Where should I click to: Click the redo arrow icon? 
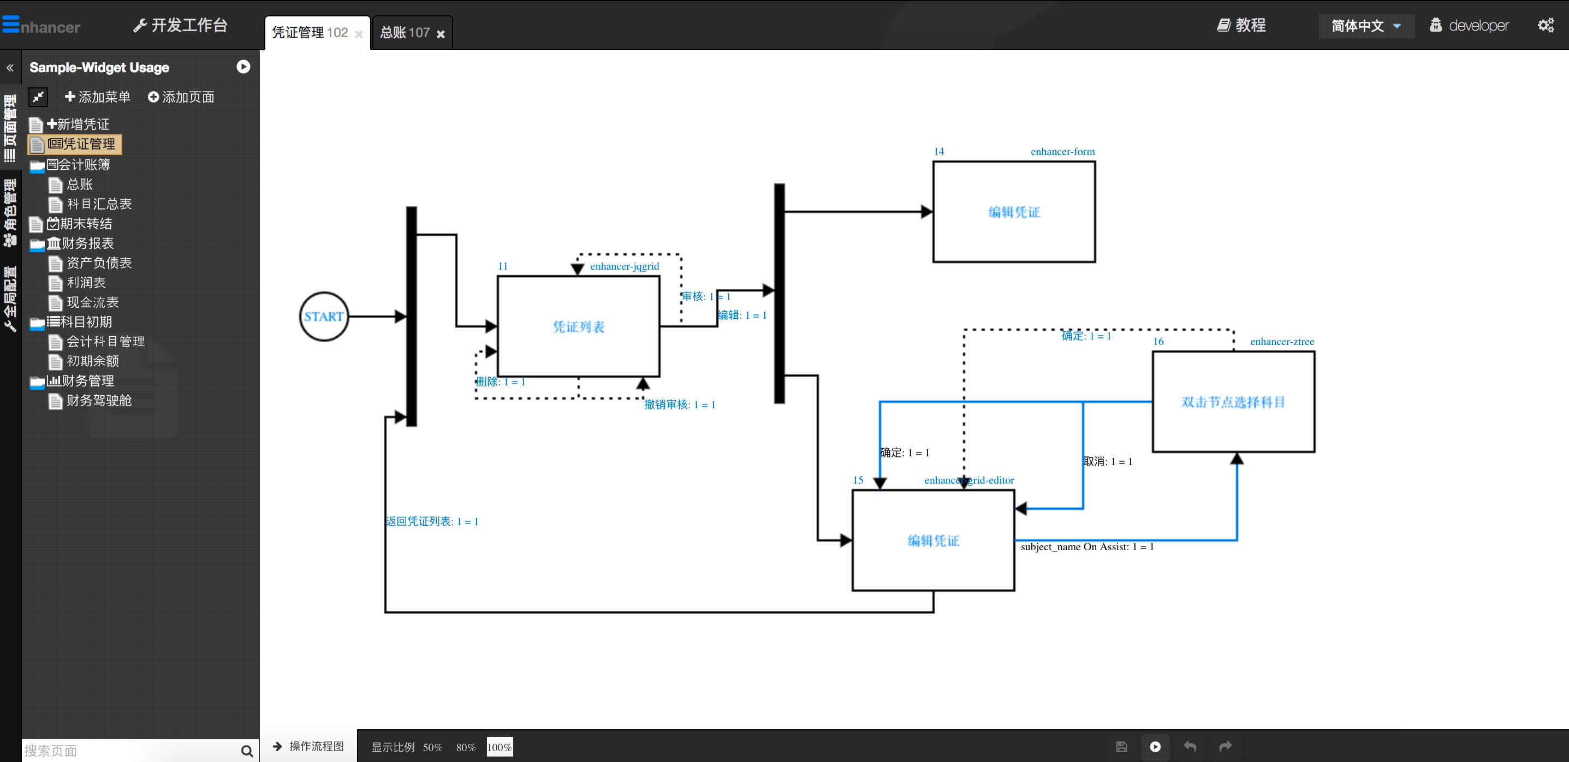pyautogui.click(x=1225, y=746)
